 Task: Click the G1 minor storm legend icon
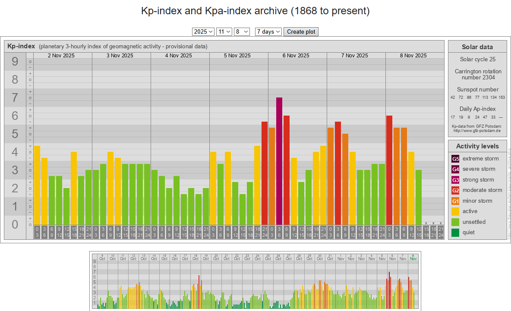[455, 201]
